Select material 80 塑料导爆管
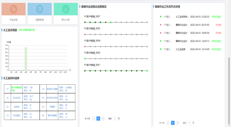Screen dimensions: 231x127 tap(52, 115)
